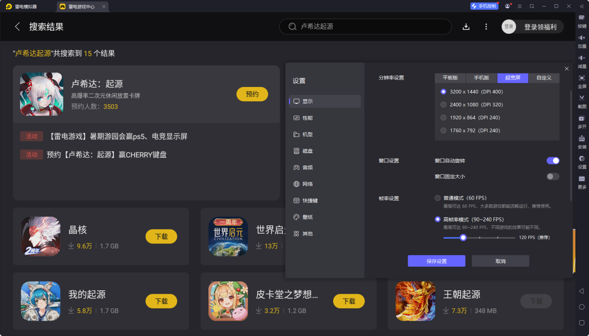Collapse the sidebar with double-arrow icon
Viewport: 589px width, 336px height.
[x=582, y=6]
